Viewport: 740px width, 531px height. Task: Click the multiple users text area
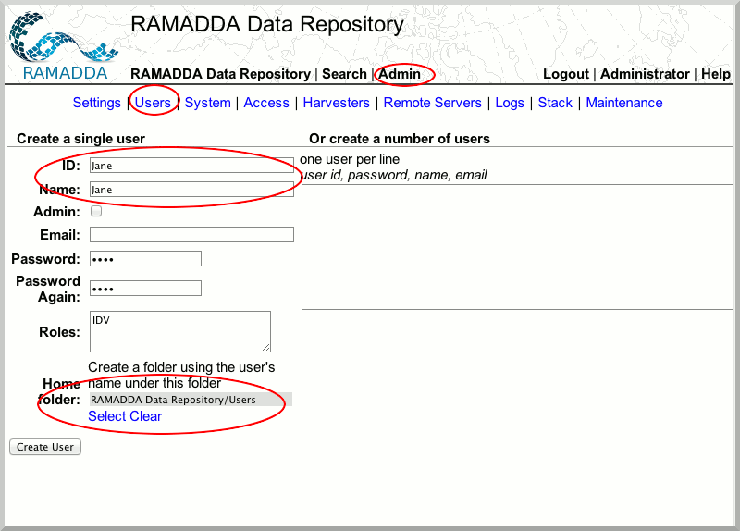(x=518, y=246)
